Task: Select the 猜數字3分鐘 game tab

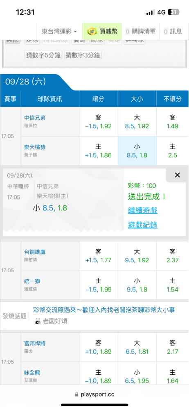Action: point(83,55)
